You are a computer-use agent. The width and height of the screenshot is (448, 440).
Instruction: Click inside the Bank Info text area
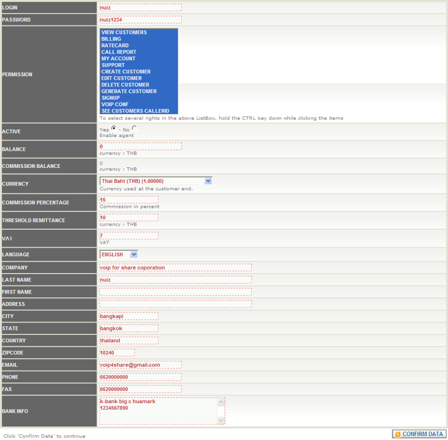[x=158, y=411]
